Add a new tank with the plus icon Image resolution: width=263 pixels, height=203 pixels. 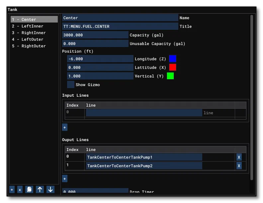[12, 190]
